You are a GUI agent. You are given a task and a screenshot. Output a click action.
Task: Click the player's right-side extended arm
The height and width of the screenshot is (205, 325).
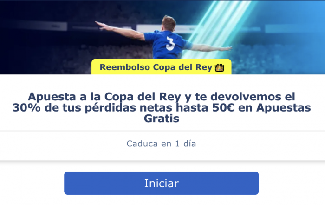coord(210,48)
